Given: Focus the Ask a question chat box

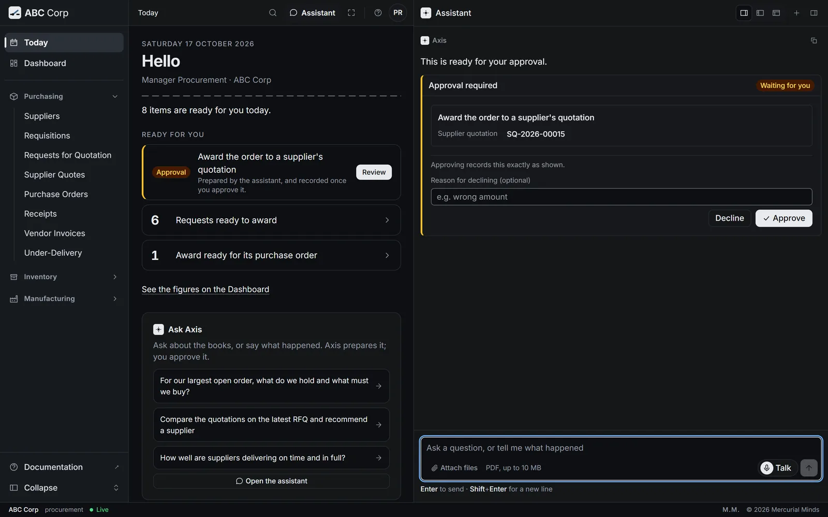Looking at the screenshot, I should 621,448.
